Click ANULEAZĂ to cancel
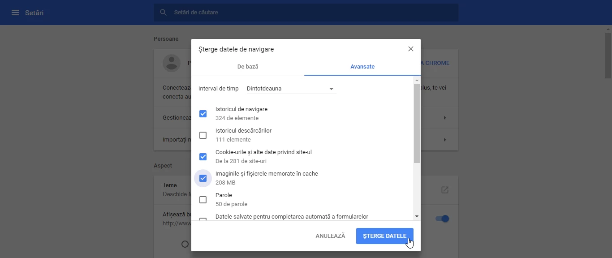Image resolution: width=612 pixels, height=258 pixels. coord(330,235)
